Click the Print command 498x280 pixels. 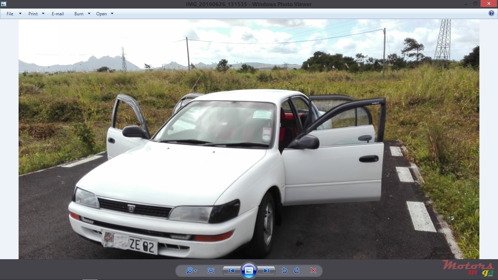tap(32, 13)
